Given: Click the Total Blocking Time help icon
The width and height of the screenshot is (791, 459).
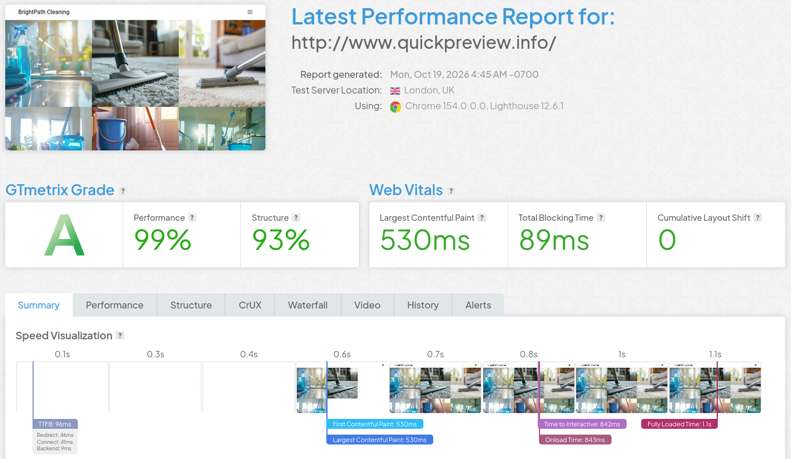Looking at the screenshot, I should 601,218.
